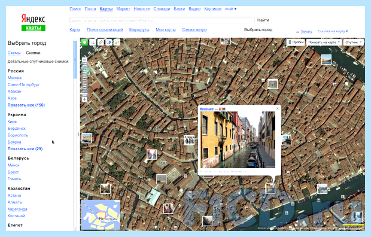Viewport: 371px width, 237px height.
Task: Click the Венеция overview minimap
Action: pos(101,215)
